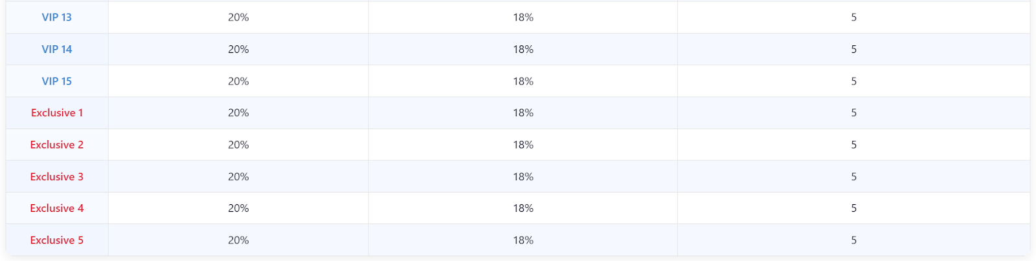Click the 18% cell in VIP 14 row

523,49
